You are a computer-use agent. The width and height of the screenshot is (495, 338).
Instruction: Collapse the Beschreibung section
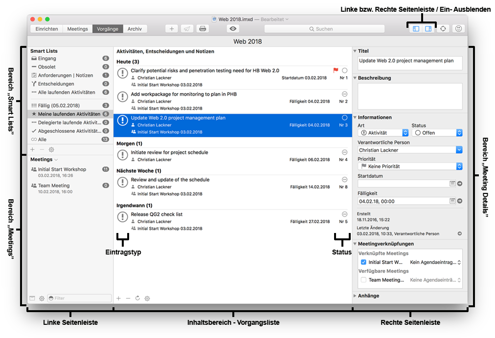[355, 78]
